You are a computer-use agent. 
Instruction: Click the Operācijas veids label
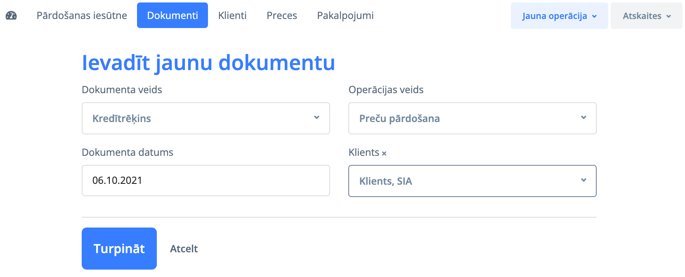[386, 90]
